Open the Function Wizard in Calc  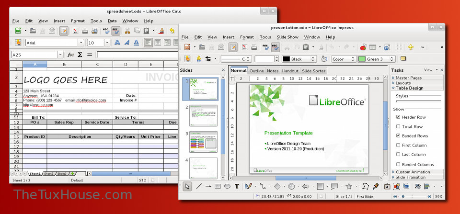70,55
